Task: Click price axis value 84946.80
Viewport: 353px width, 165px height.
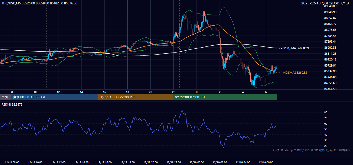Action: (330, 77)
